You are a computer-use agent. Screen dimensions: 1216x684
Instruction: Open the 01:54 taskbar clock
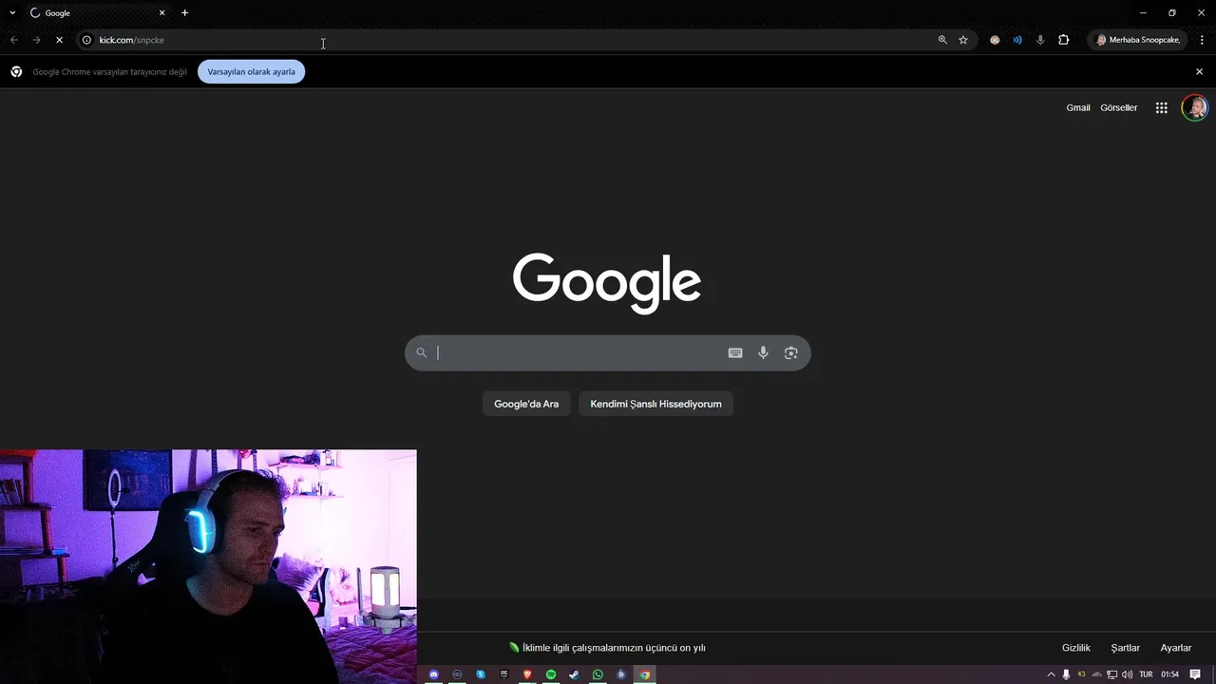(x=1169, y=674)
